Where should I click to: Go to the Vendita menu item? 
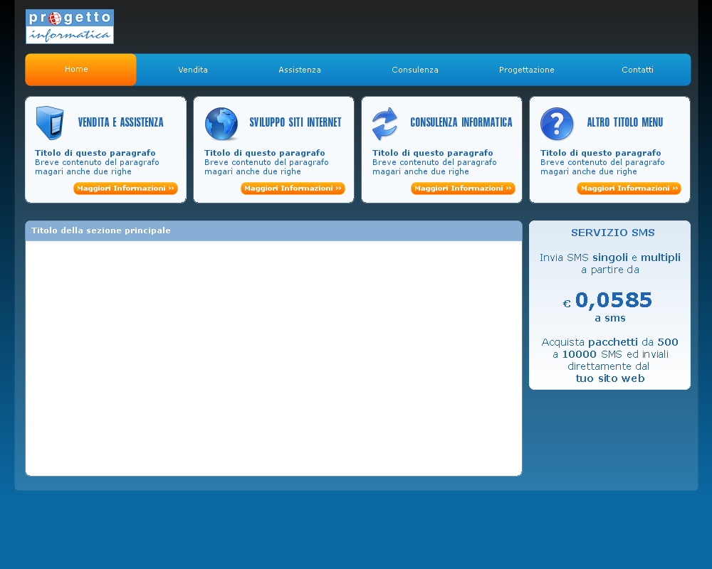point(193,70)
